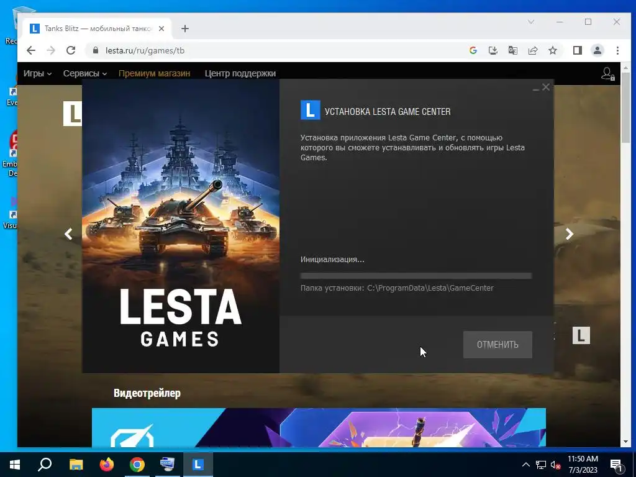The height and width of the screenshot is (477, 636).
Task: Close the Lesta Game Center installer dialog
Action: [x=546, y=87]
